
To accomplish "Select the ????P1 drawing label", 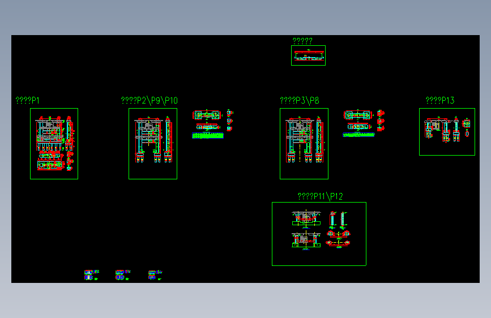I will pyautogui.click(x=28, y=101).
